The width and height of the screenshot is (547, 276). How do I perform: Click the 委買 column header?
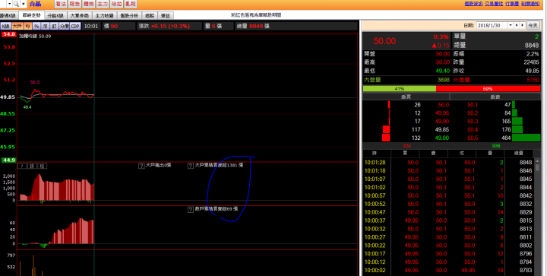coord(406,97)
